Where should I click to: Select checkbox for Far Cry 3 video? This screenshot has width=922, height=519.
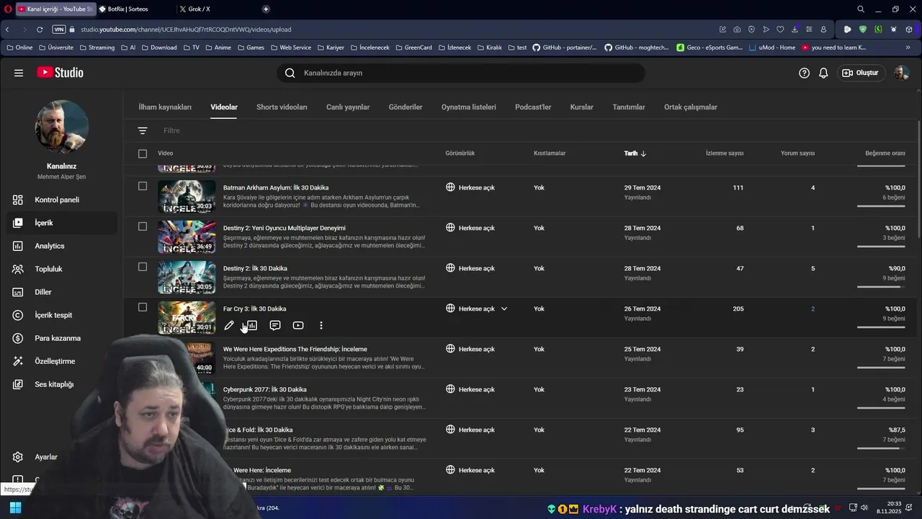click(143, 307)
